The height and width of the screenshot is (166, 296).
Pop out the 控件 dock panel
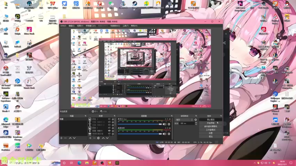click(x=221, y=116)
